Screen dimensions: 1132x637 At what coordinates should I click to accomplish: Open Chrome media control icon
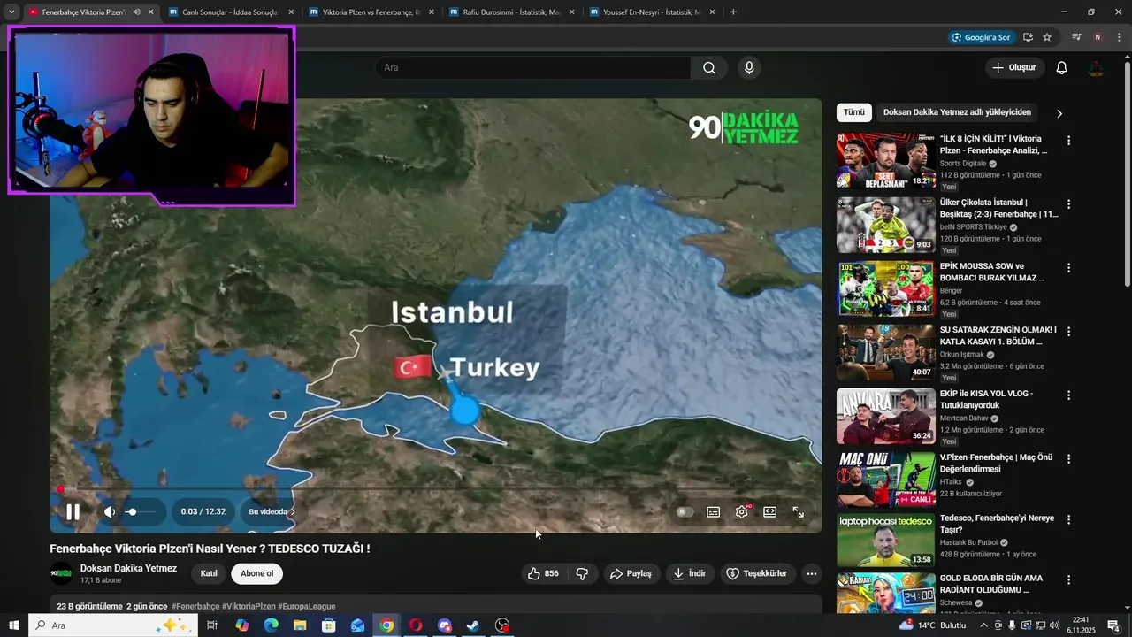(x=1076, y=37)
